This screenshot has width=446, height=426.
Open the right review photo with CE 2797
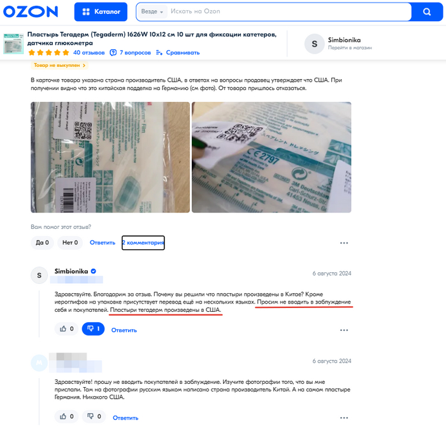point(271,157)
